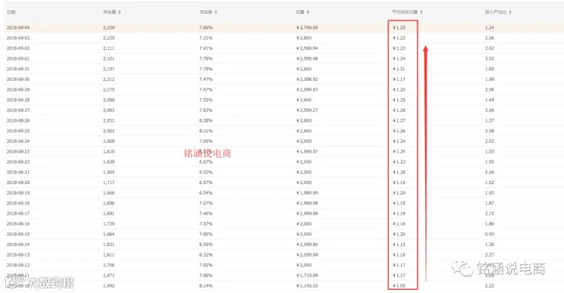The height and width of the screenshot is (293, 564).
Task: Click the 大数跨境 logo at bottom left
Action: click(39, 282)
